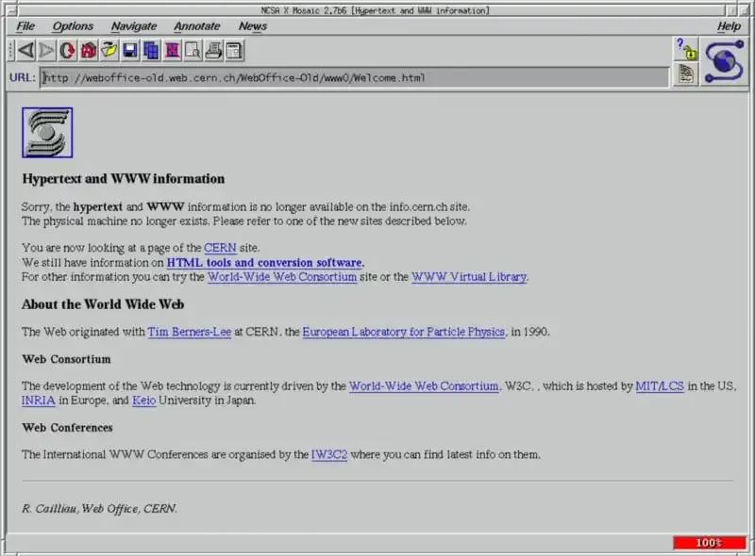Viewport: 755px width, 556px height.
Task: Open the WWW Virtual Library link
Action: (469, 277)
